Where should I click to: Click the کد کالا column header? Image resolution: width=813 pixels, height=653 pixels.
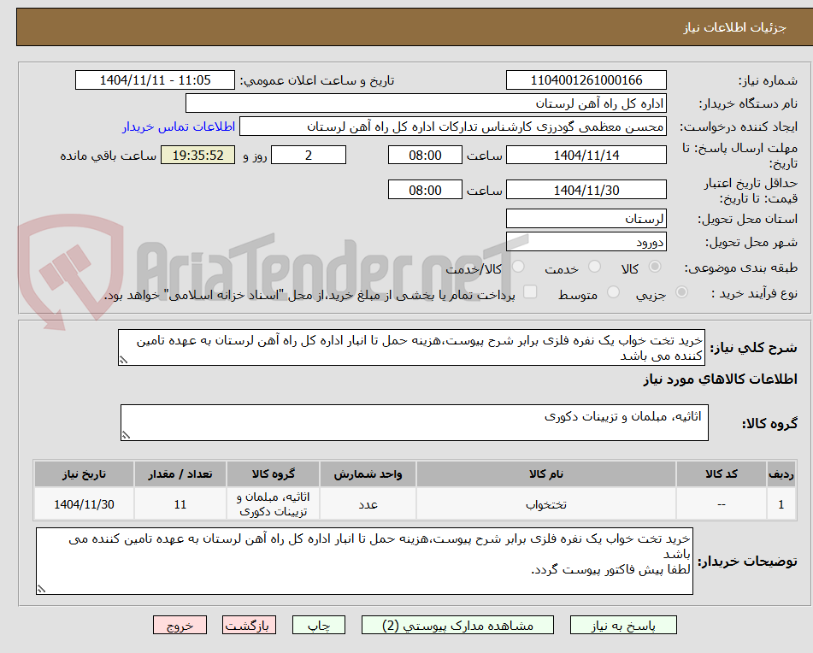(722, 474)
